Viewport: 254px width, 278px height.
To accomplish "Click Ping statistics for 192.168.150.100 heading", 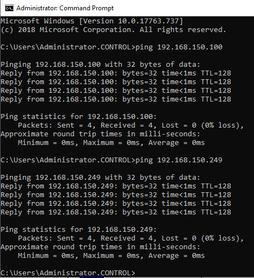I will [x=78, y=117].
